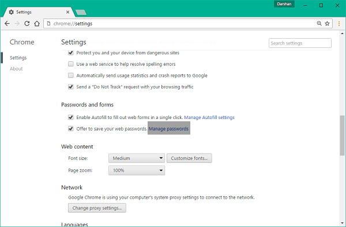Click the Passwords and forms heading
This screenshot has height=227, width=346.
[88, 105]
